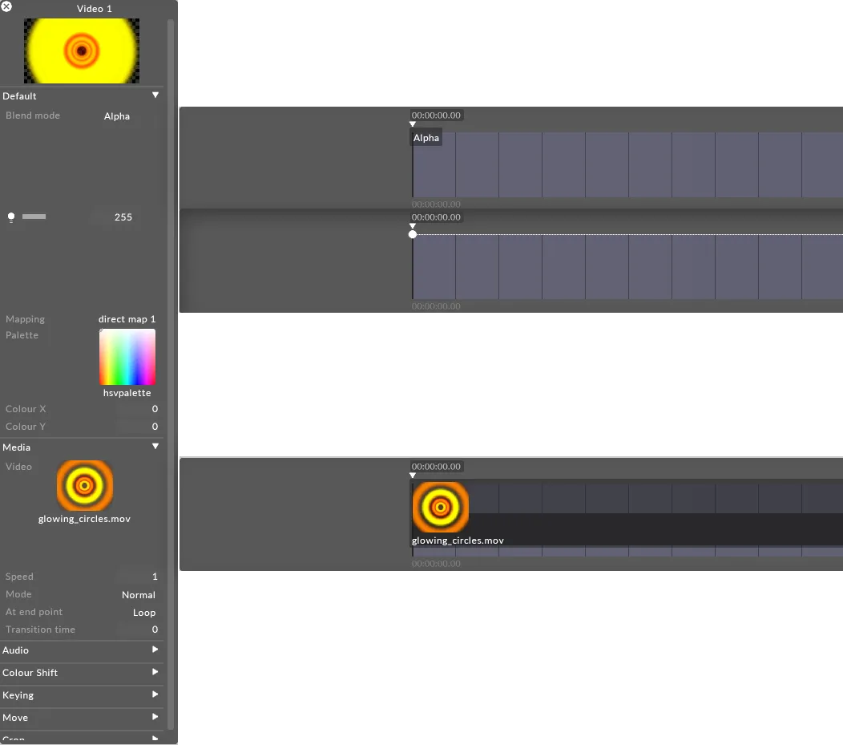The width and height of the screenshot is (843, 745).
Task: Expand the Colour Shift section
Action: click(x=154, y=673)
